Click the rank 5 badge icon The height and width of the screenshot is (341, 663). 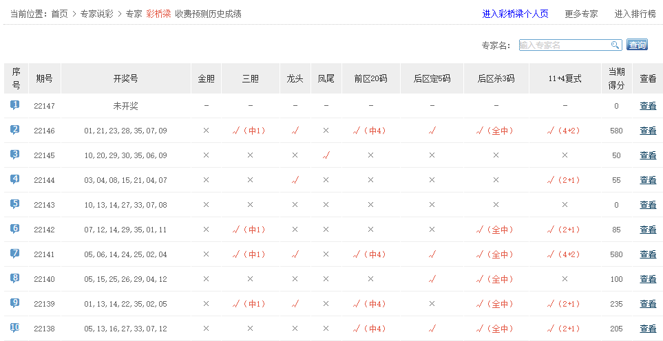15,204
